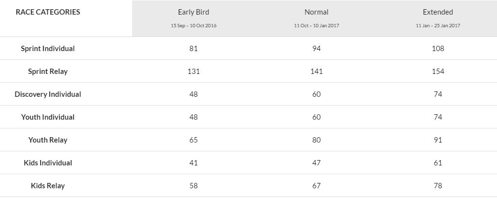Select Kids Individual Extended price 61
Viewport: 497px width, 198px height.
(x=438, y=163)
